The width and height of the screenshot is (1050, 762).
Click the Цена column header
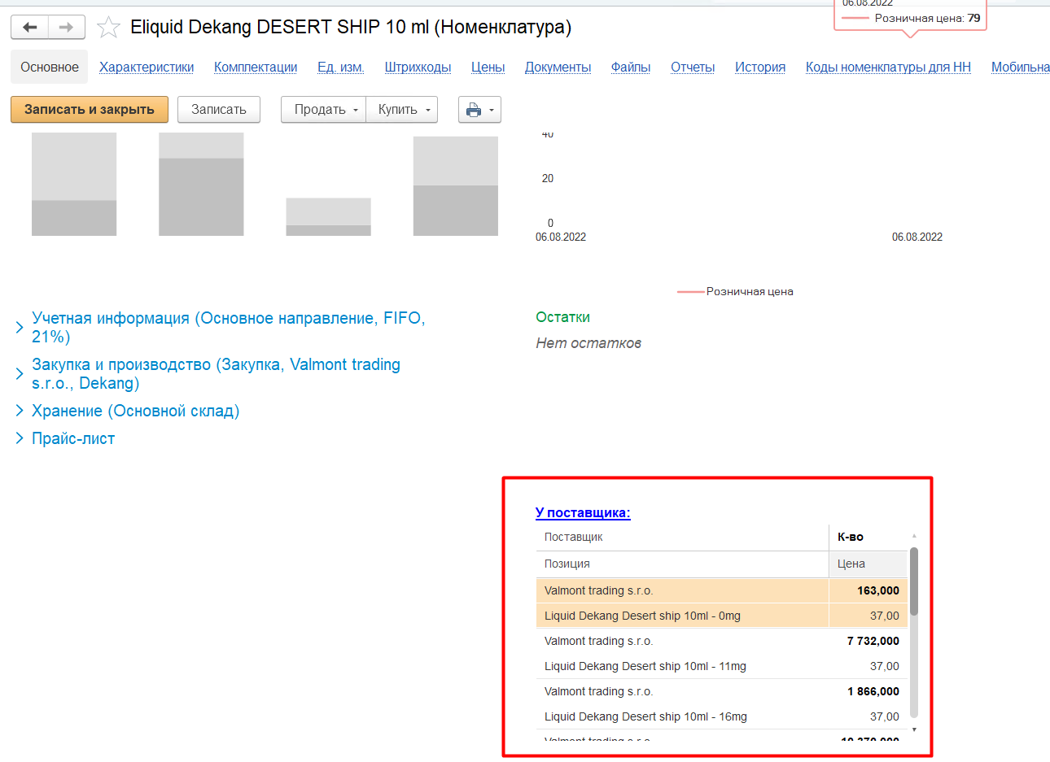(868, 564)
